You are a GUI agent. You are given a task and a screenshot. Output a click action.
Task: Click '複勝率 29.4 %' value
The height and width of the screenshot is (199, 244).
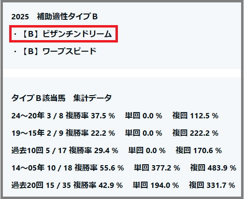[x=94, y=150]
